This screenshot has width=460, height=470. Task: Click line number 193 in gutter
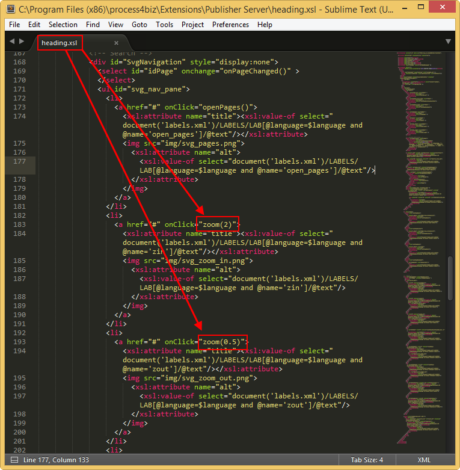pos(19,342)
